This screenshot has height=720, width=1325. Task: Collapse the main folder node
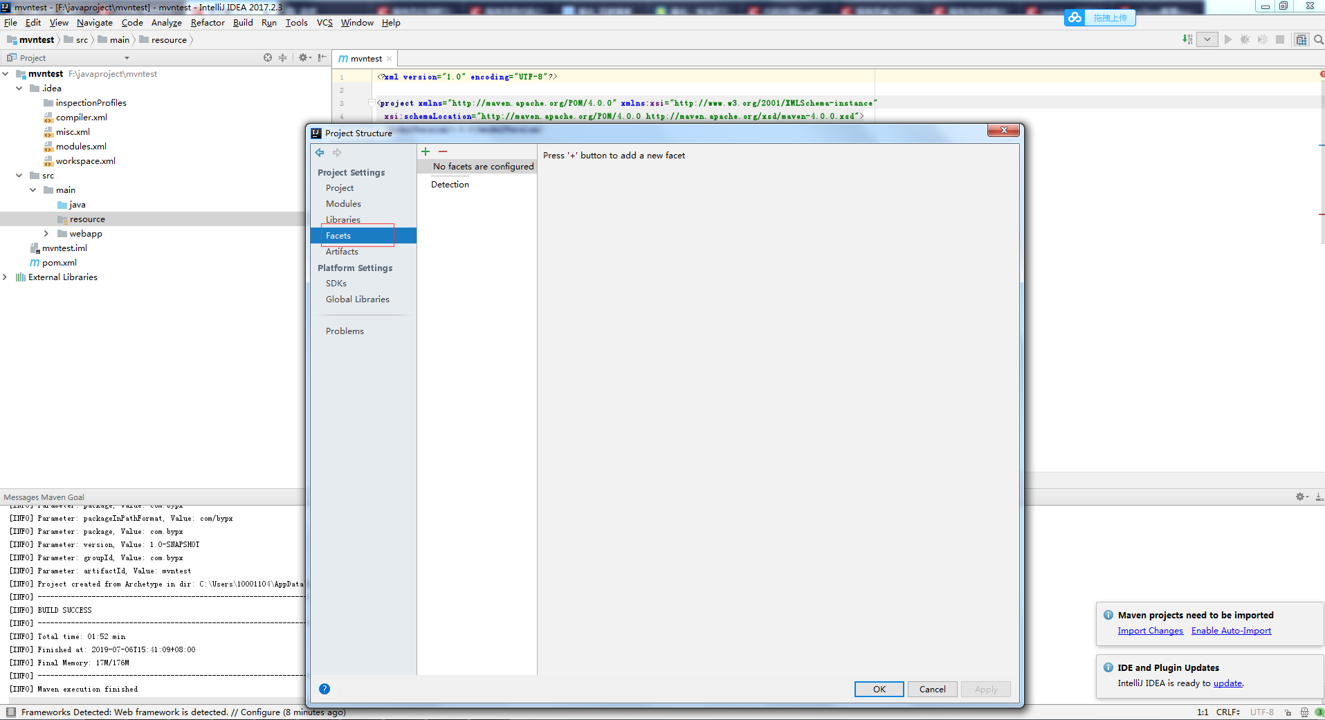33,190
